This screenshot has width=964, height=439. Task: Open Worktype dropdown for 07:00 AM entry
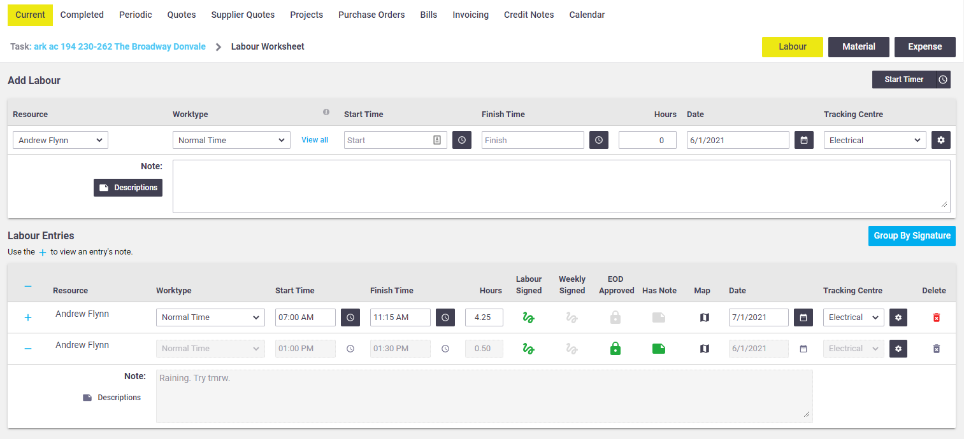pyautogui.click(x=210, y=317)
